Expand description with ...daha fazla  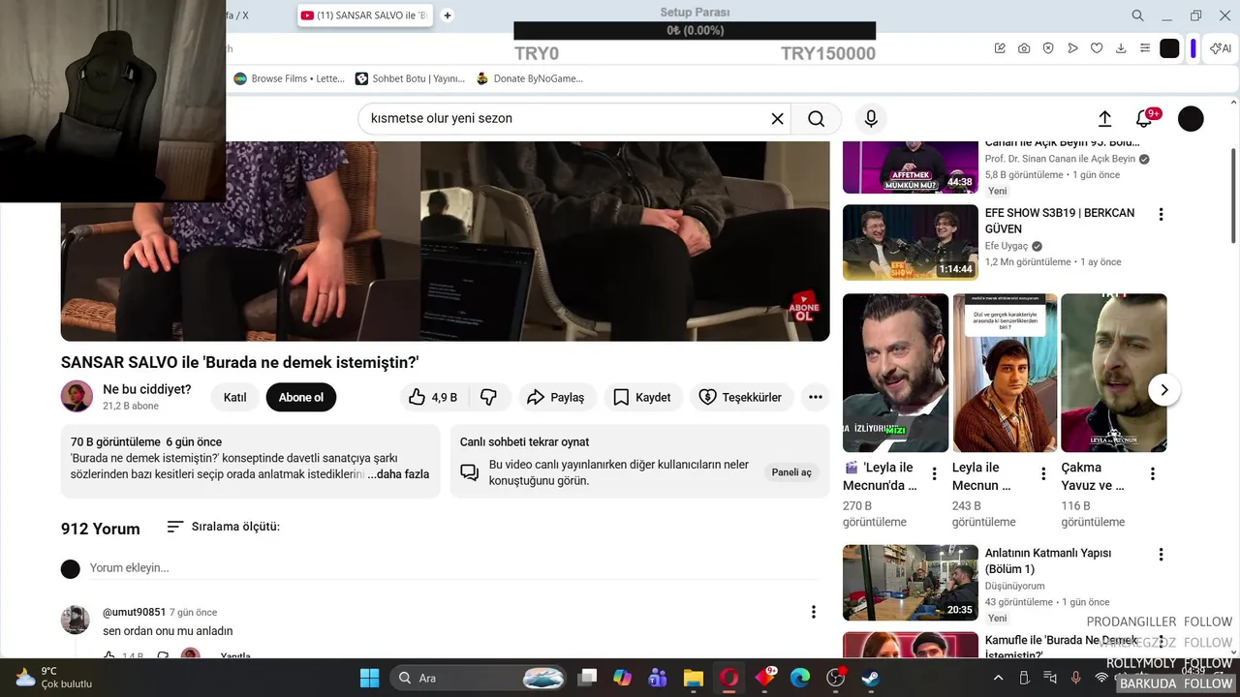tap(398, 474)
